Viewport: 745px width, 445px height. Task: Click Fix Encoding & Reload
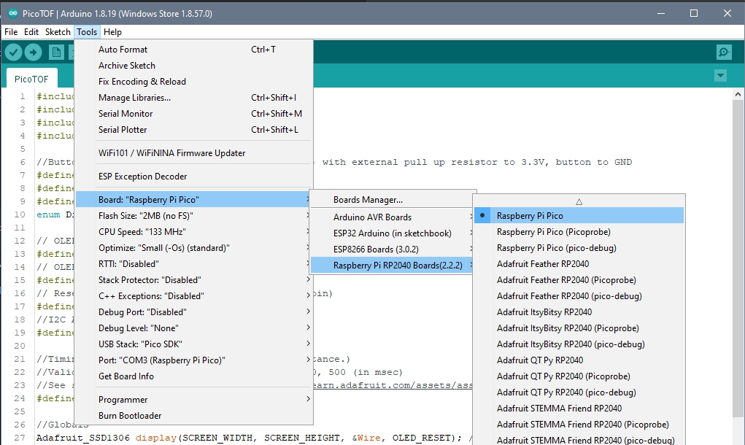(x=194, y=82)
